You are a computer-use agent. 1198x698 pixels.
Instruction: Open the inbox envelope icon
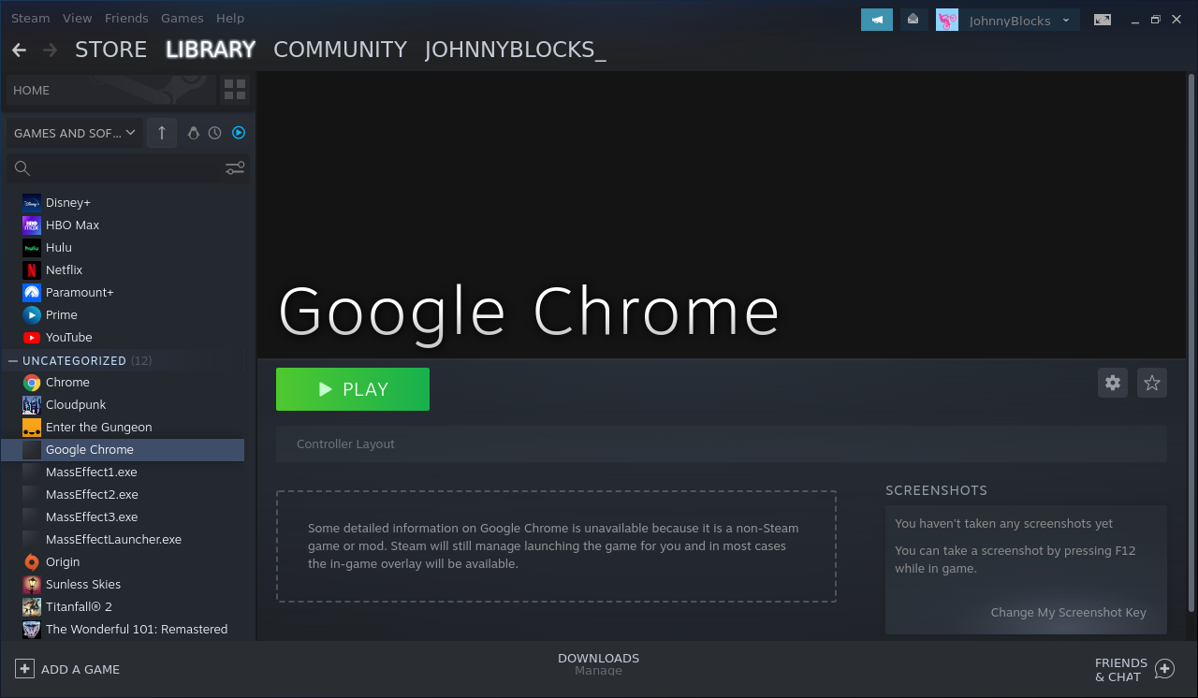click(913, 20)
